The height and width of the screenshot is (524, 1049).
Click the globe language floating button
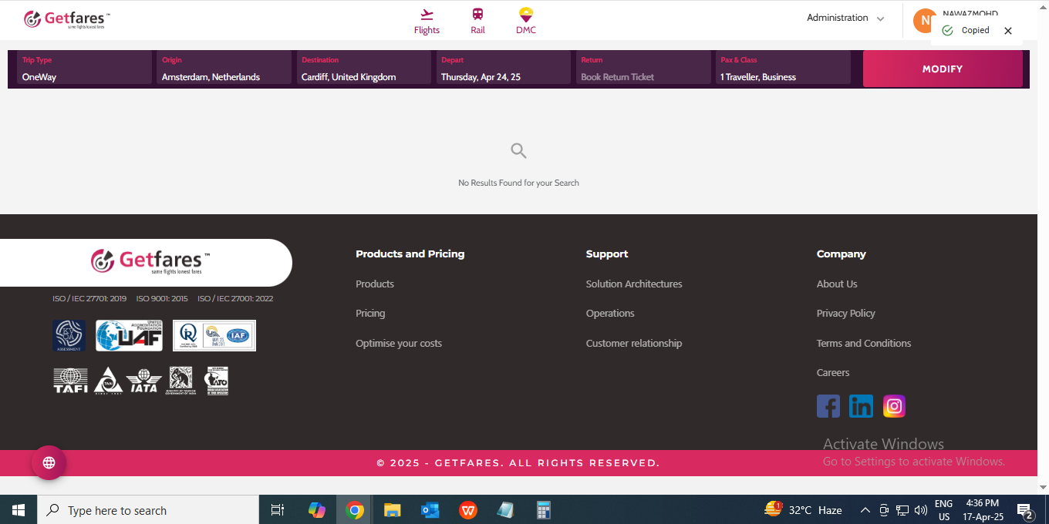[49, 462]
